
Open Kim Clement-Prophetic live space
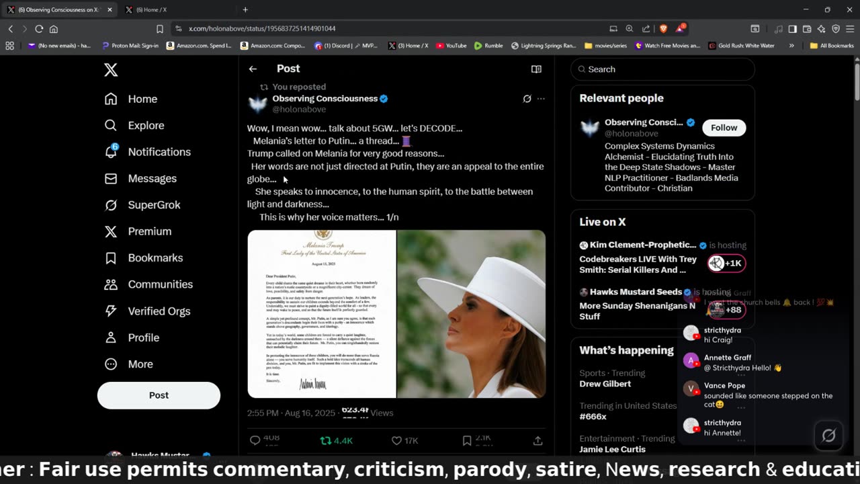point(662,257)
